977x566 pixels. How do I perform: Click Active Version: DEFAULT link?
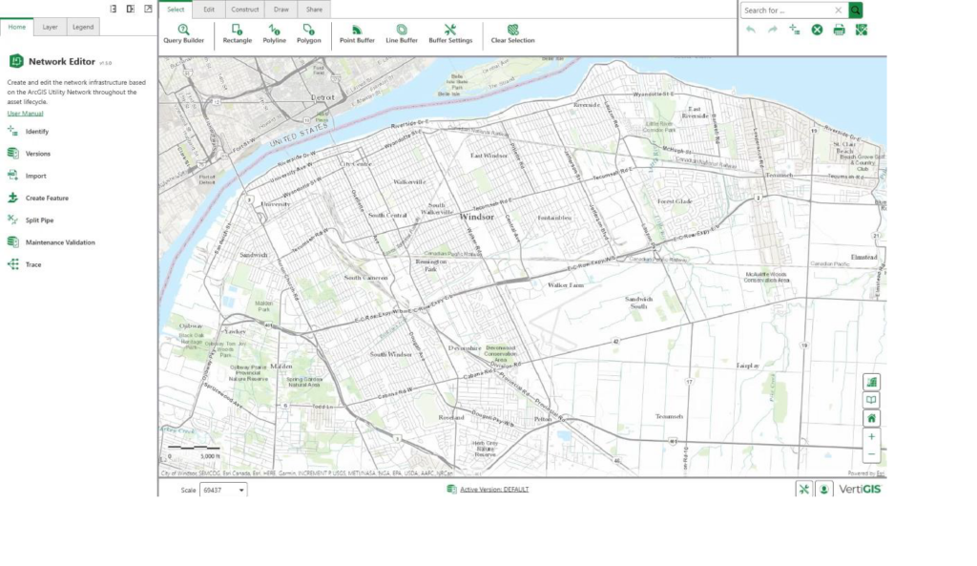493,490
